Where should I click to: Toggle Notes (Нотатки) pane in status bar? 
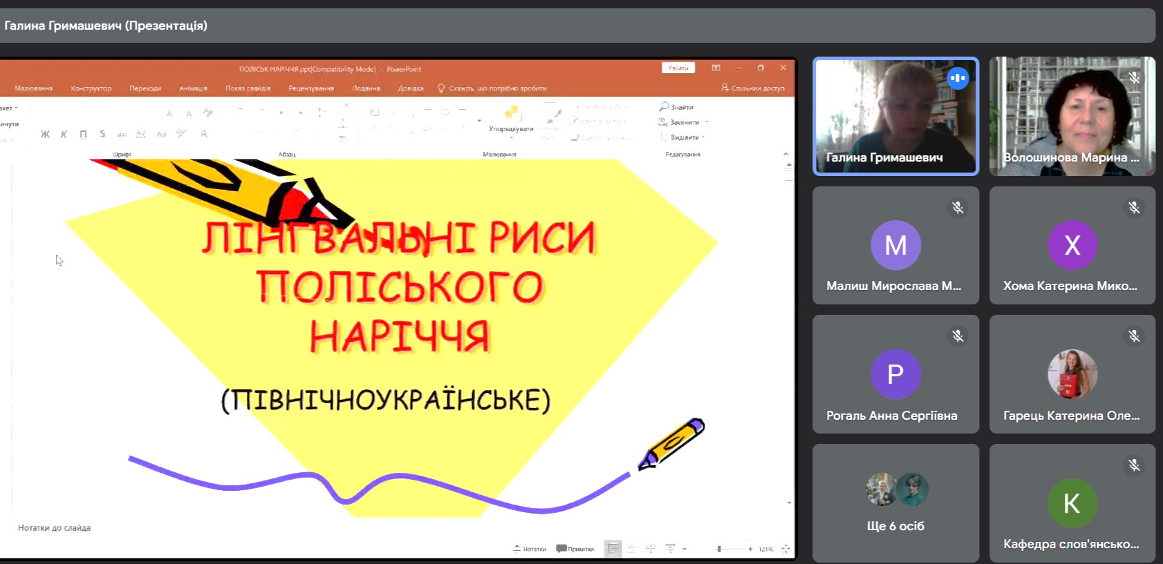coord(530,549)
